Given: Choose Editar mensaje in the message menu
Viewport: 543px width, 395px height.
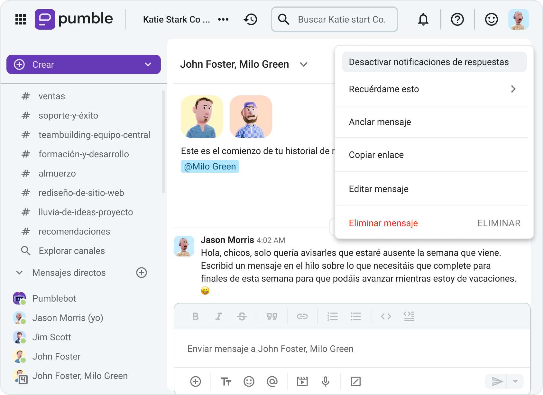Looking at the screenshot, I should coord(378,189).
